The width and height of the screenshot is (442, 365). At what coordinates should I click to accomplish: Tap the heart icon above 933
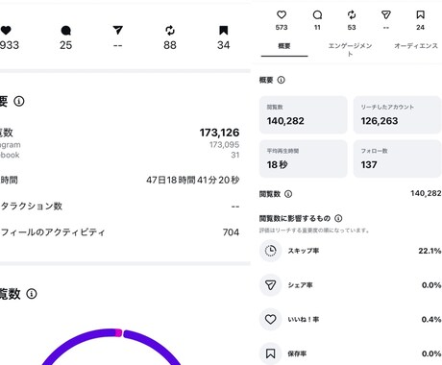coord(6,31)
